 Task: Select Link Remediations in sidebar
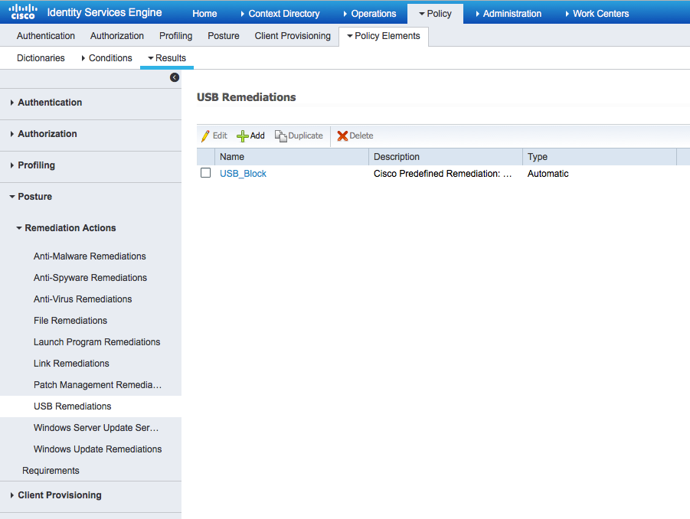(x=71, y=364)
